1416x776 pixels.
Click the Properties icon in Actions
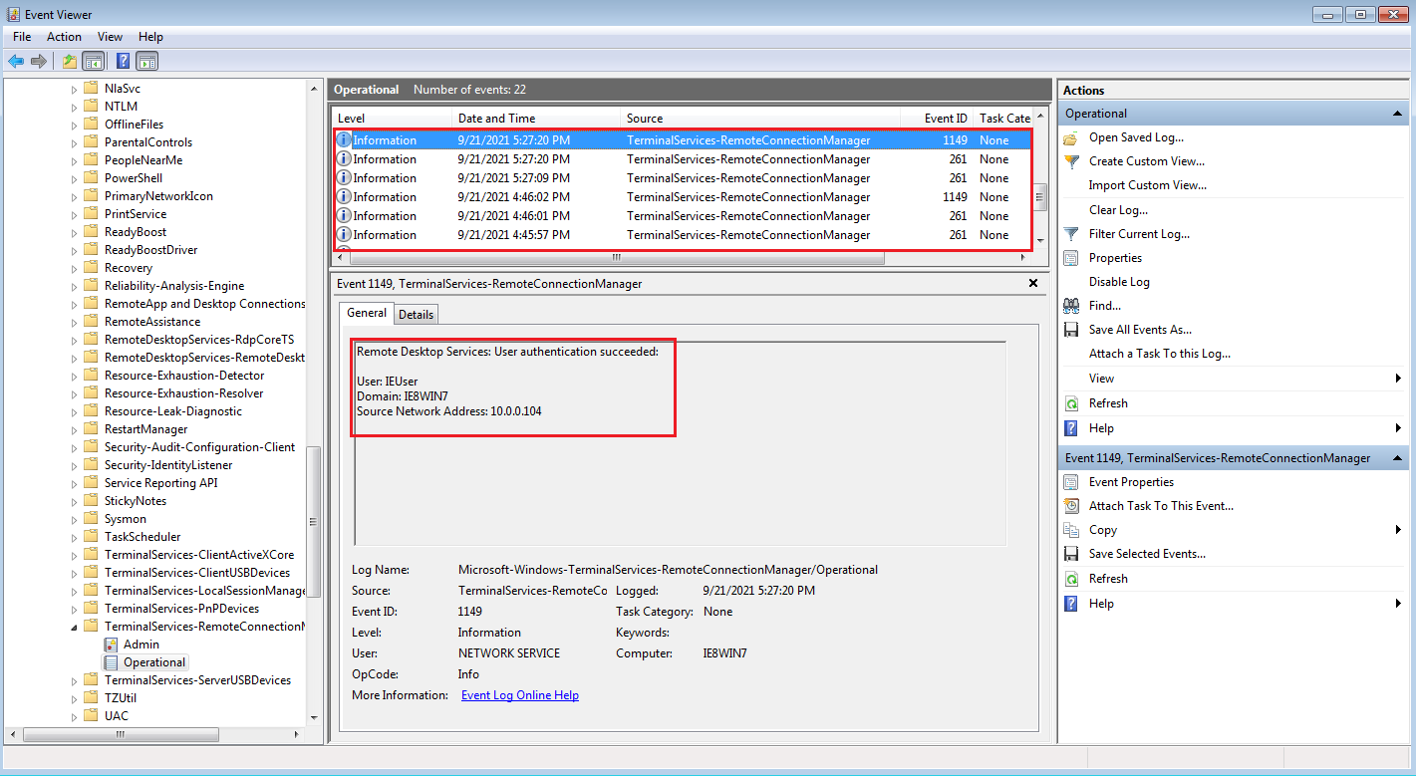1071,258
